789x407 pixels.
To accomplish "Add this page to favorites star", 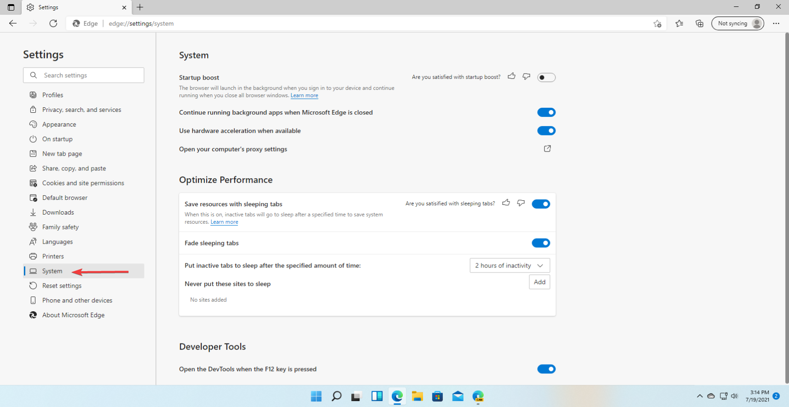I will [657, 23].
